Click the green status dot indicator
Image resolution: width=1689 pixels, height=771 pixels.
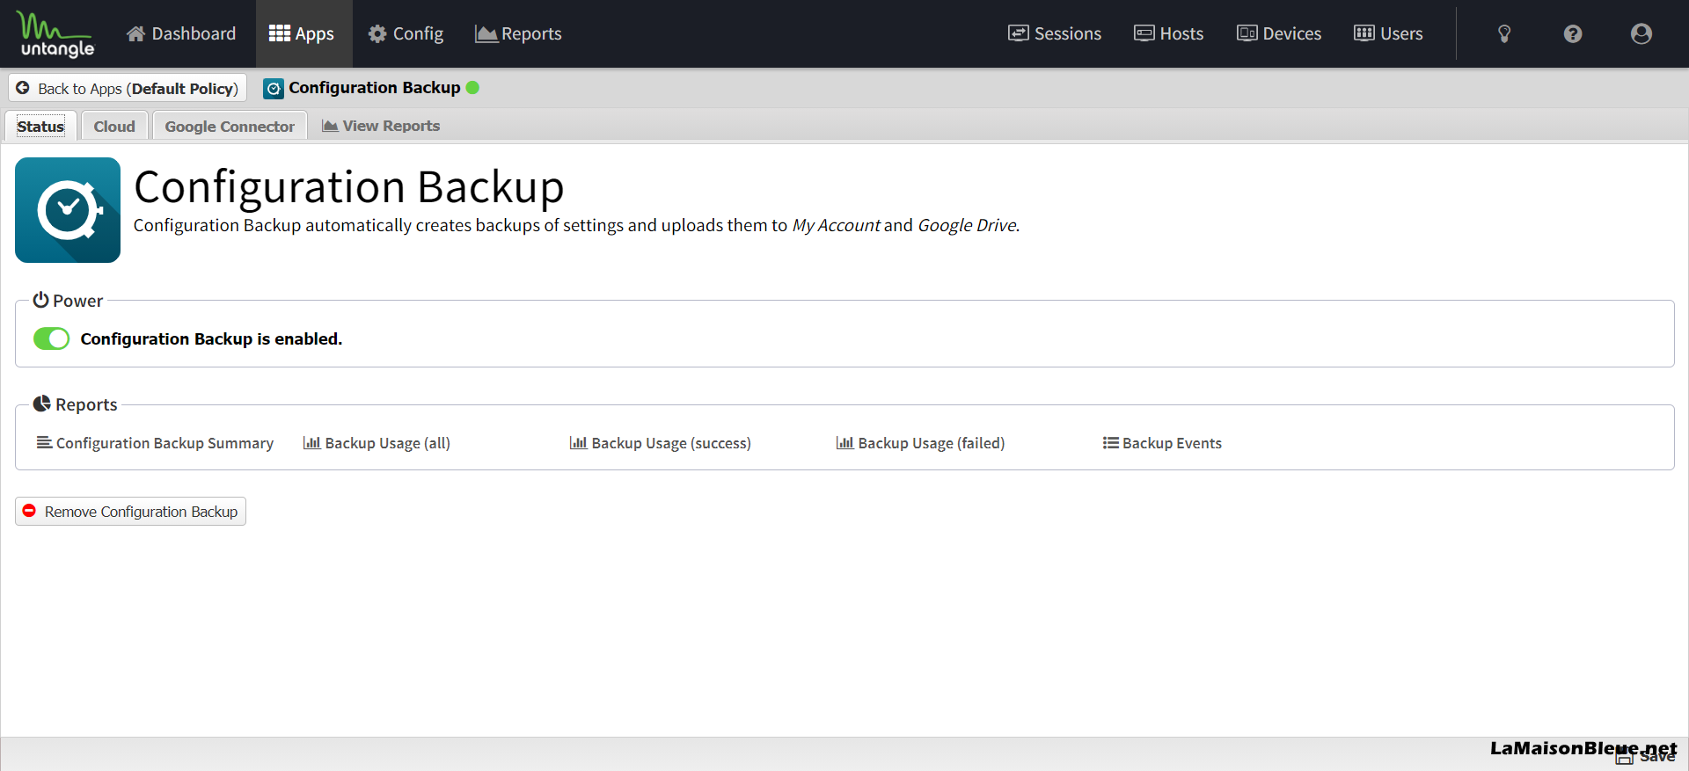pyautogui.click(x=472, y=87)
